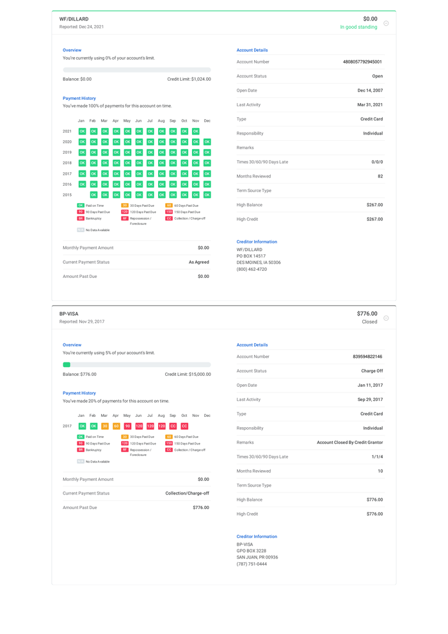Viewport: 448px width, 634px height.
Task: Click the 'Collection/Charge-off' payment status value
Action: pos(187,493)
